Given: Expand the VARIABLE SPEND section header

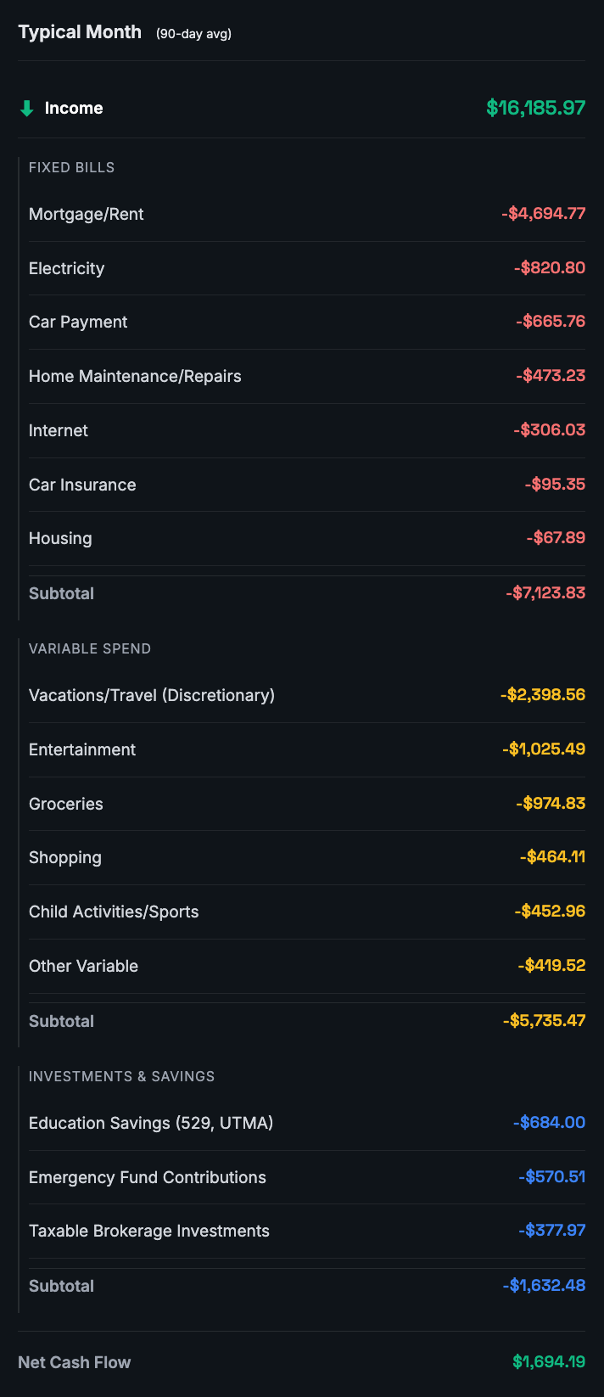Looking at the screenshot, I should pyautogui.click(x=90, y=648).
